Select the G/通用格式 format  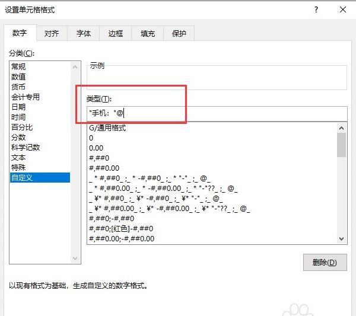point(212,128)
